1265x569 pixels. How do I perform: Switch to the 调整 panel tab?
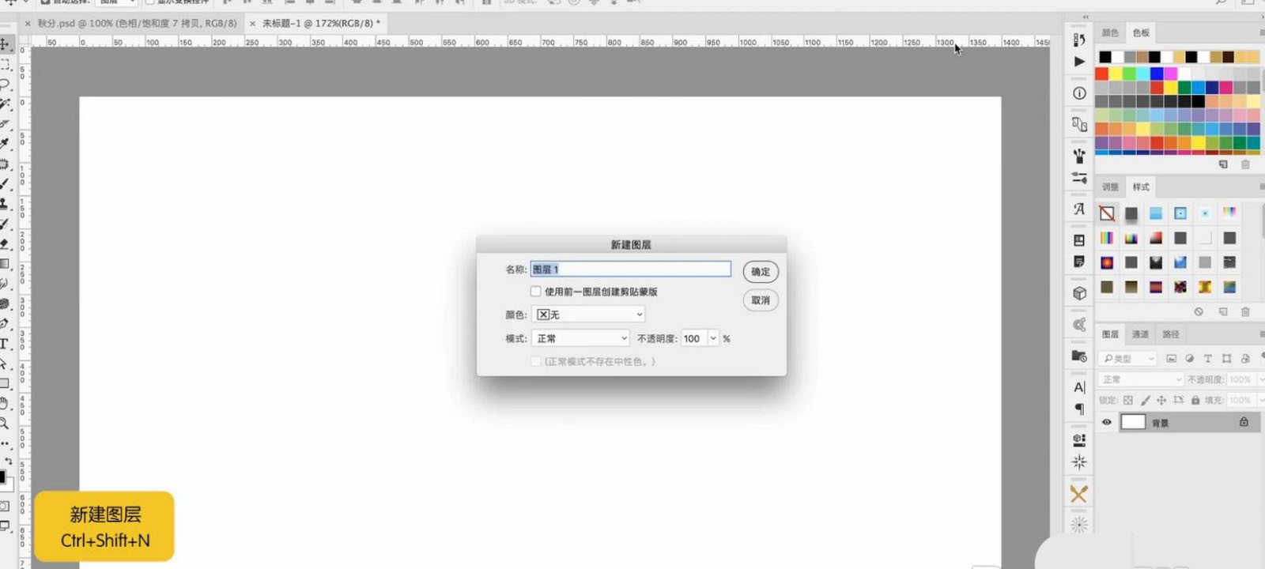[1110, 187]
